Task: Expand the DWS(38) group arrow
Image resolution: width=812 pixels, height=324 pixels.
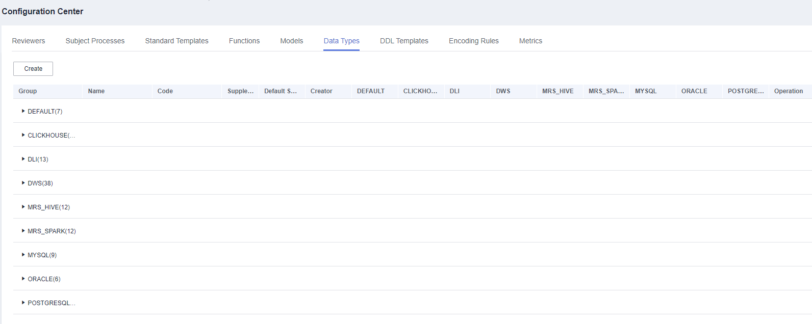Action: [23, 183]
